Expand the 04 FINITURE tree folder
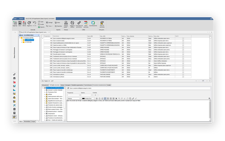Screen dimensions: 225x141 pos(21,42)
